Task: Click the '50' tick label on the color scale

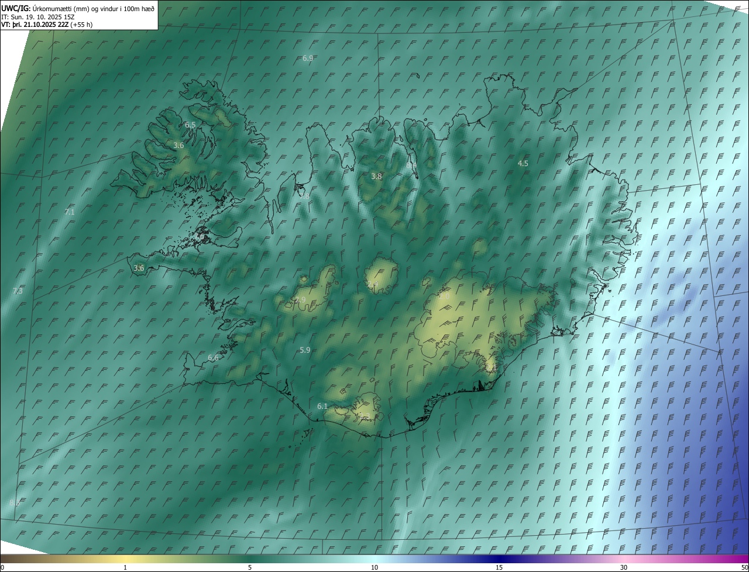Action: pos(744,568)
